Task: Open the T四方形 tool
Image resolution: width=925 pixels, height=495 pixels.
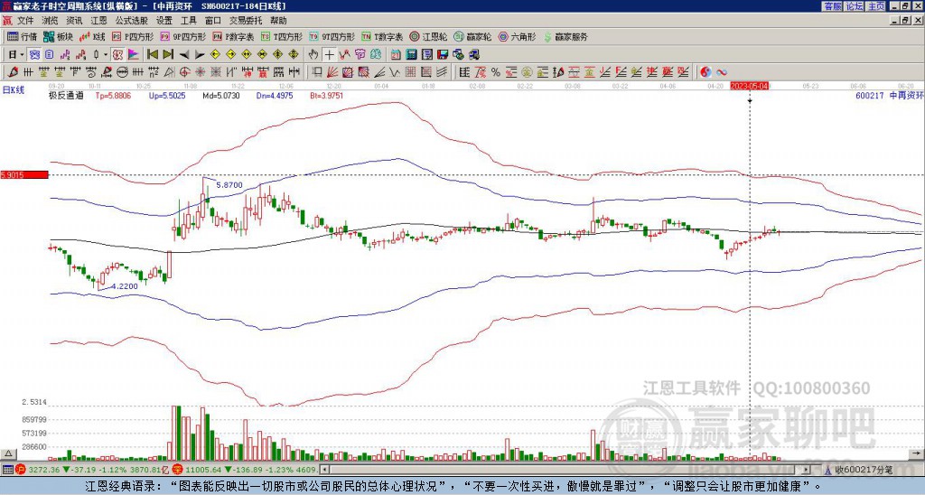Action: [x=282, y=37]
